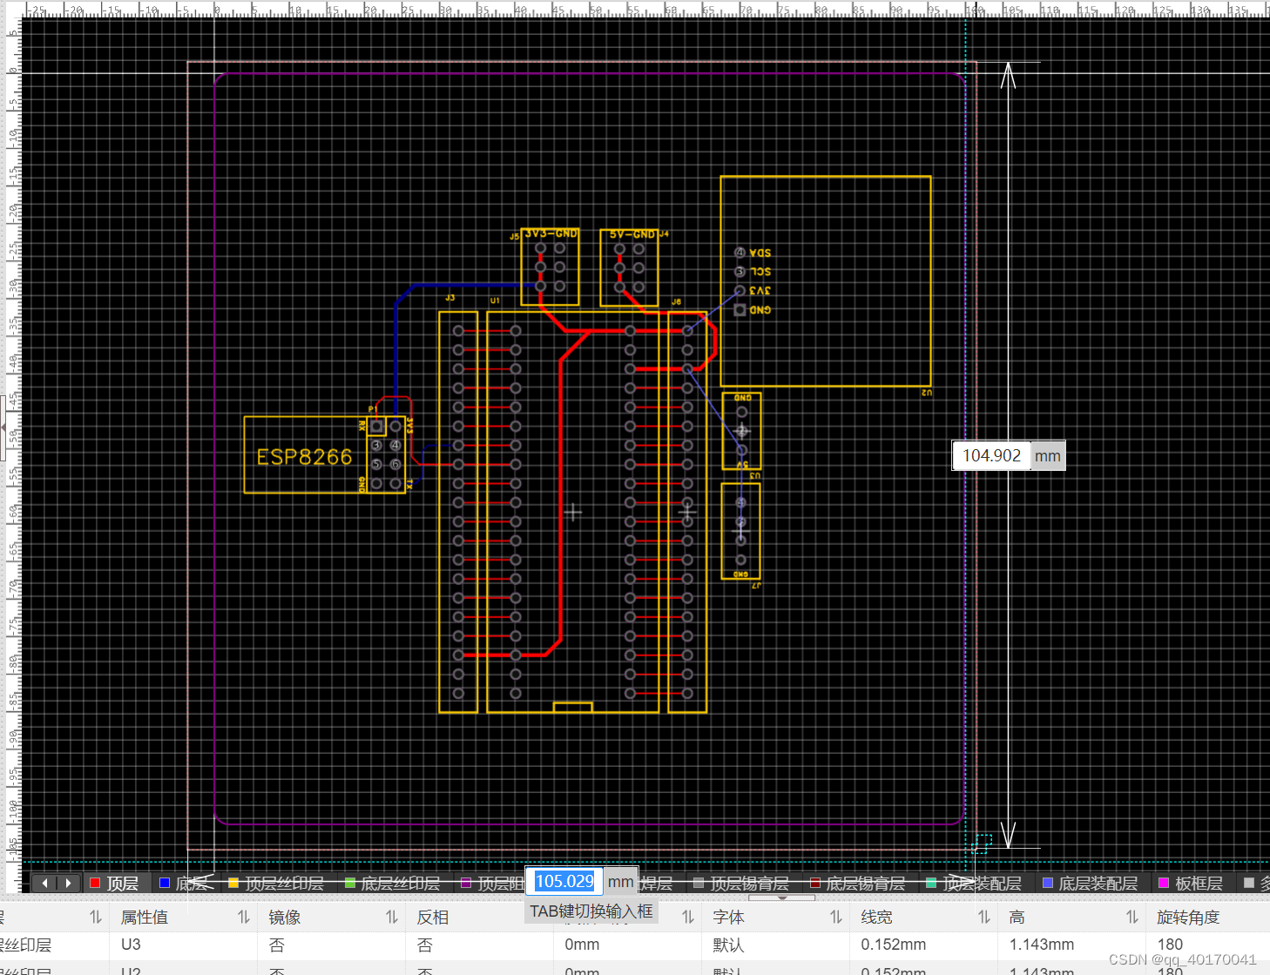Image resolution: width=1270 pixels, height=975 pixels.
Task: Sort by 线宽 column using its sort icon
Action: coord(984,917)
